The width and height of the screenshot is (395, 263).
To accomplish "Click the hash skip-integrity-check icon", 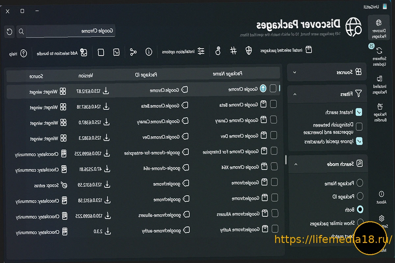I will coord(233,51).
